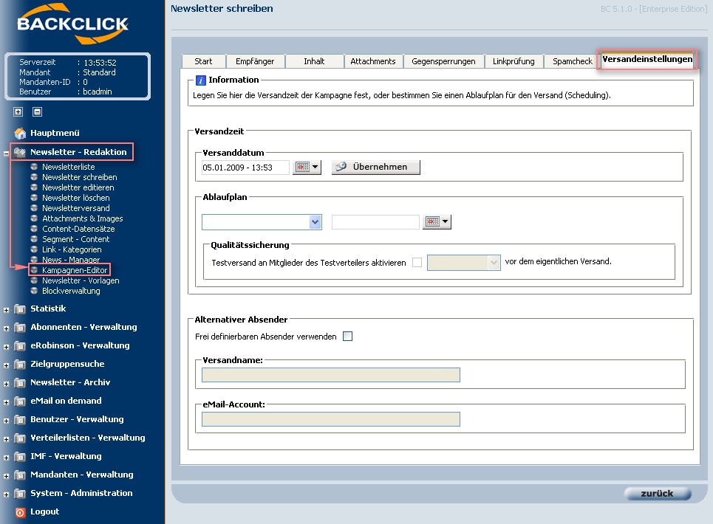Click the Übernehmen button
The width and height of the screenshot is (713, 524).
tap(375, 167)
